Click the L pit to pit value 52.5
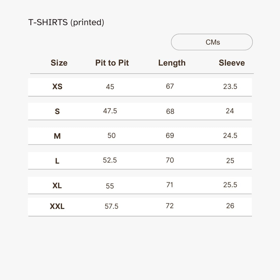The width and height of the screenshot is (280, 280). click(110, 160)
